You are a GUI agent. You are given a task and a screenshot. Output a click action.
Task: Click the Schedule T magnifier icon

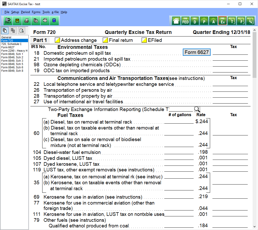197,109
